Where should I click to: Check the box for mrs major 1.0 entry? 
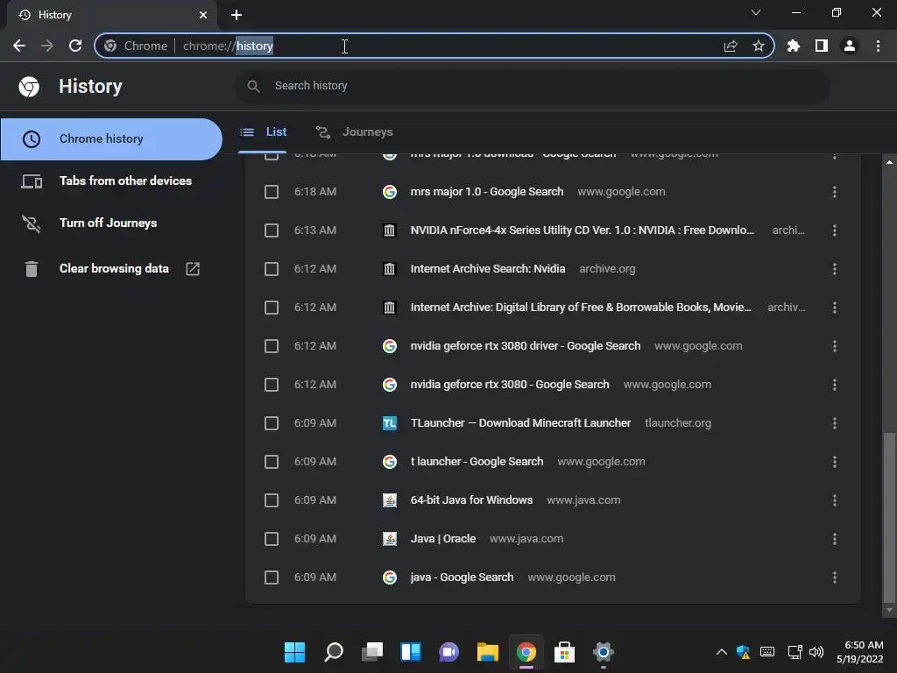coord(272,192)
